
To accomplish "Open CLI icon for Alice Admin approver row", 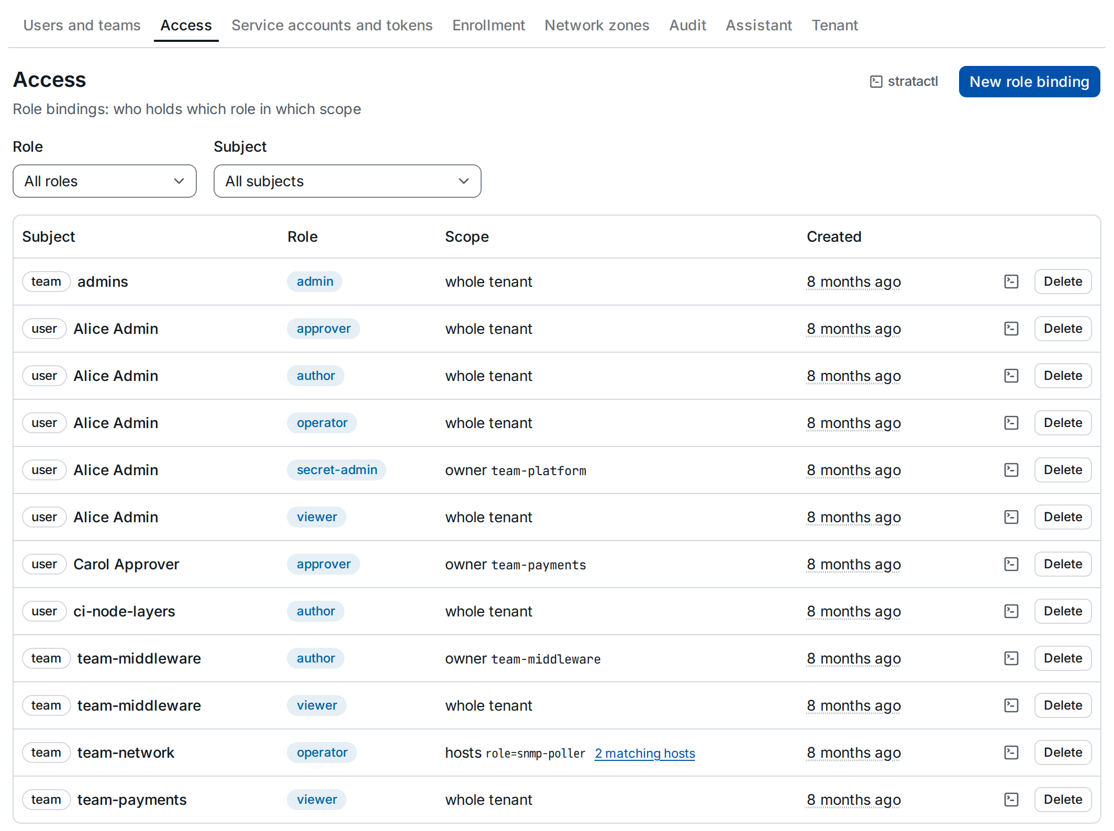I will 1011,329.
